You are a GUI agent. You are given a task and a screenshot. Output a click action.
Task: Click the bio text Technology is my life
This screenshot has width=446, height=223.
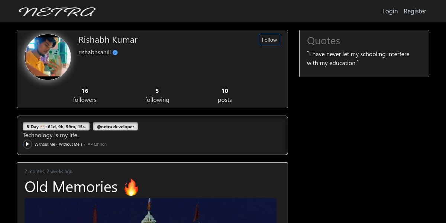point(51,135)
